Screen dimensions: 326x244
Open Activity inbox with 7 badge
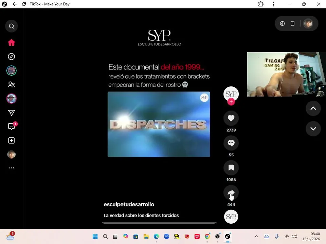pos(12,126)
